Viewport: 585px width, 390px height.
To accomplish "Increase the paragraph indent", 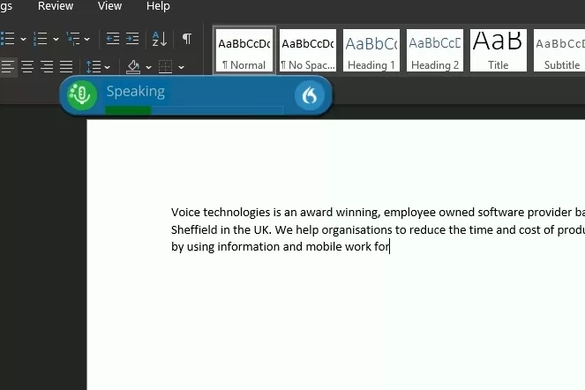I will click(132, 39).
